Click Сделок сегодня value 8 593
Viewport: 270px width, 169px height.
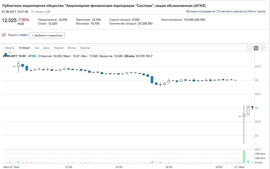click(x=136, y=20)
